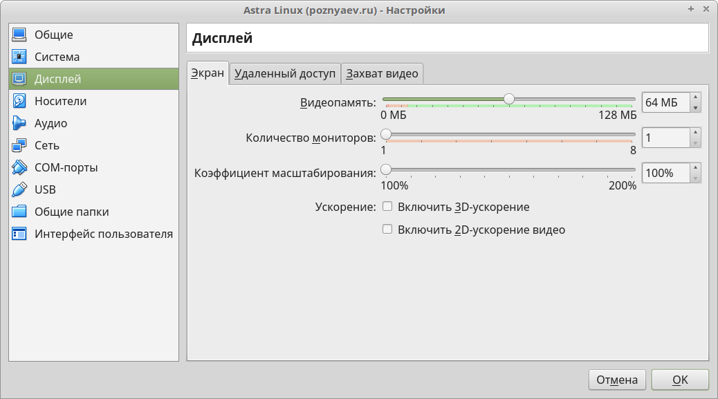The image size is (718, 399).
Task: Click the Коэффициент масштабирования slider handle
Action: point(386,169)
